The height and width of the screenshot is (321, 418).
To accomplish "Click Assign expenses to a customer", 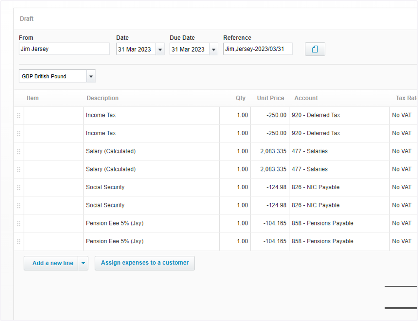I will click(145, 263).
